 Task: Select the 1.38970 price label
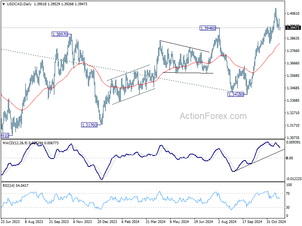click(60, 34)
